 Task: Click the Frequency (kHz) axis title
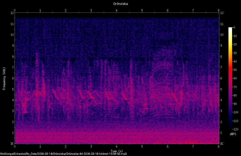(4, 79)
